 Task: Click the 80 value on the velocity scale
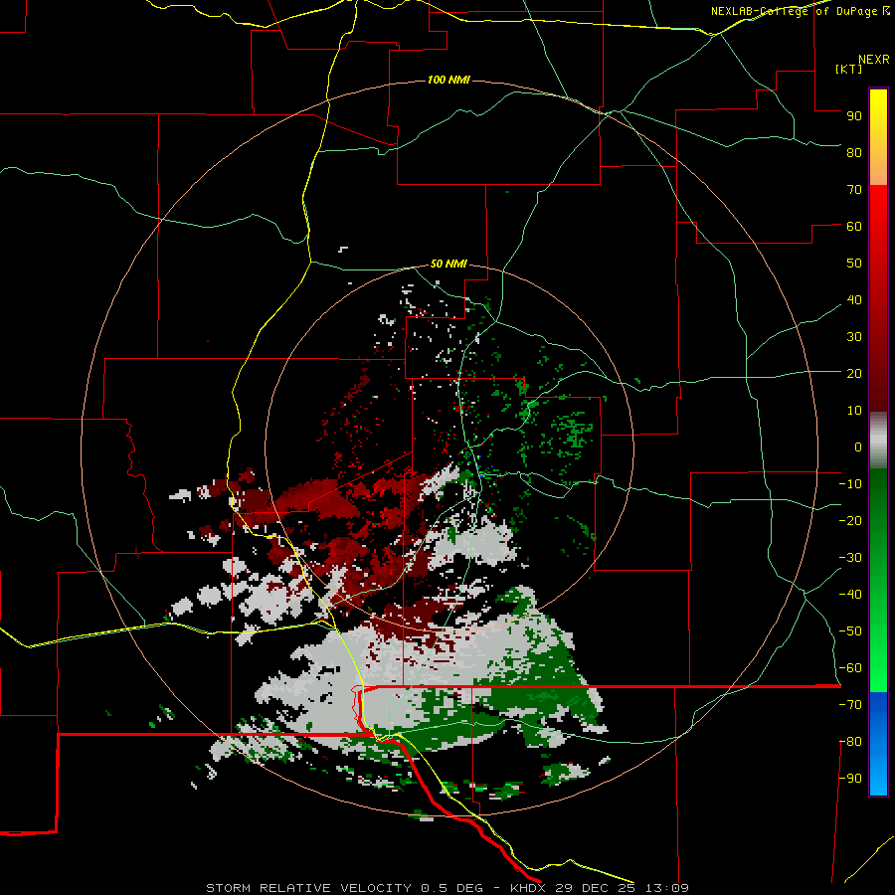point(854,152)
